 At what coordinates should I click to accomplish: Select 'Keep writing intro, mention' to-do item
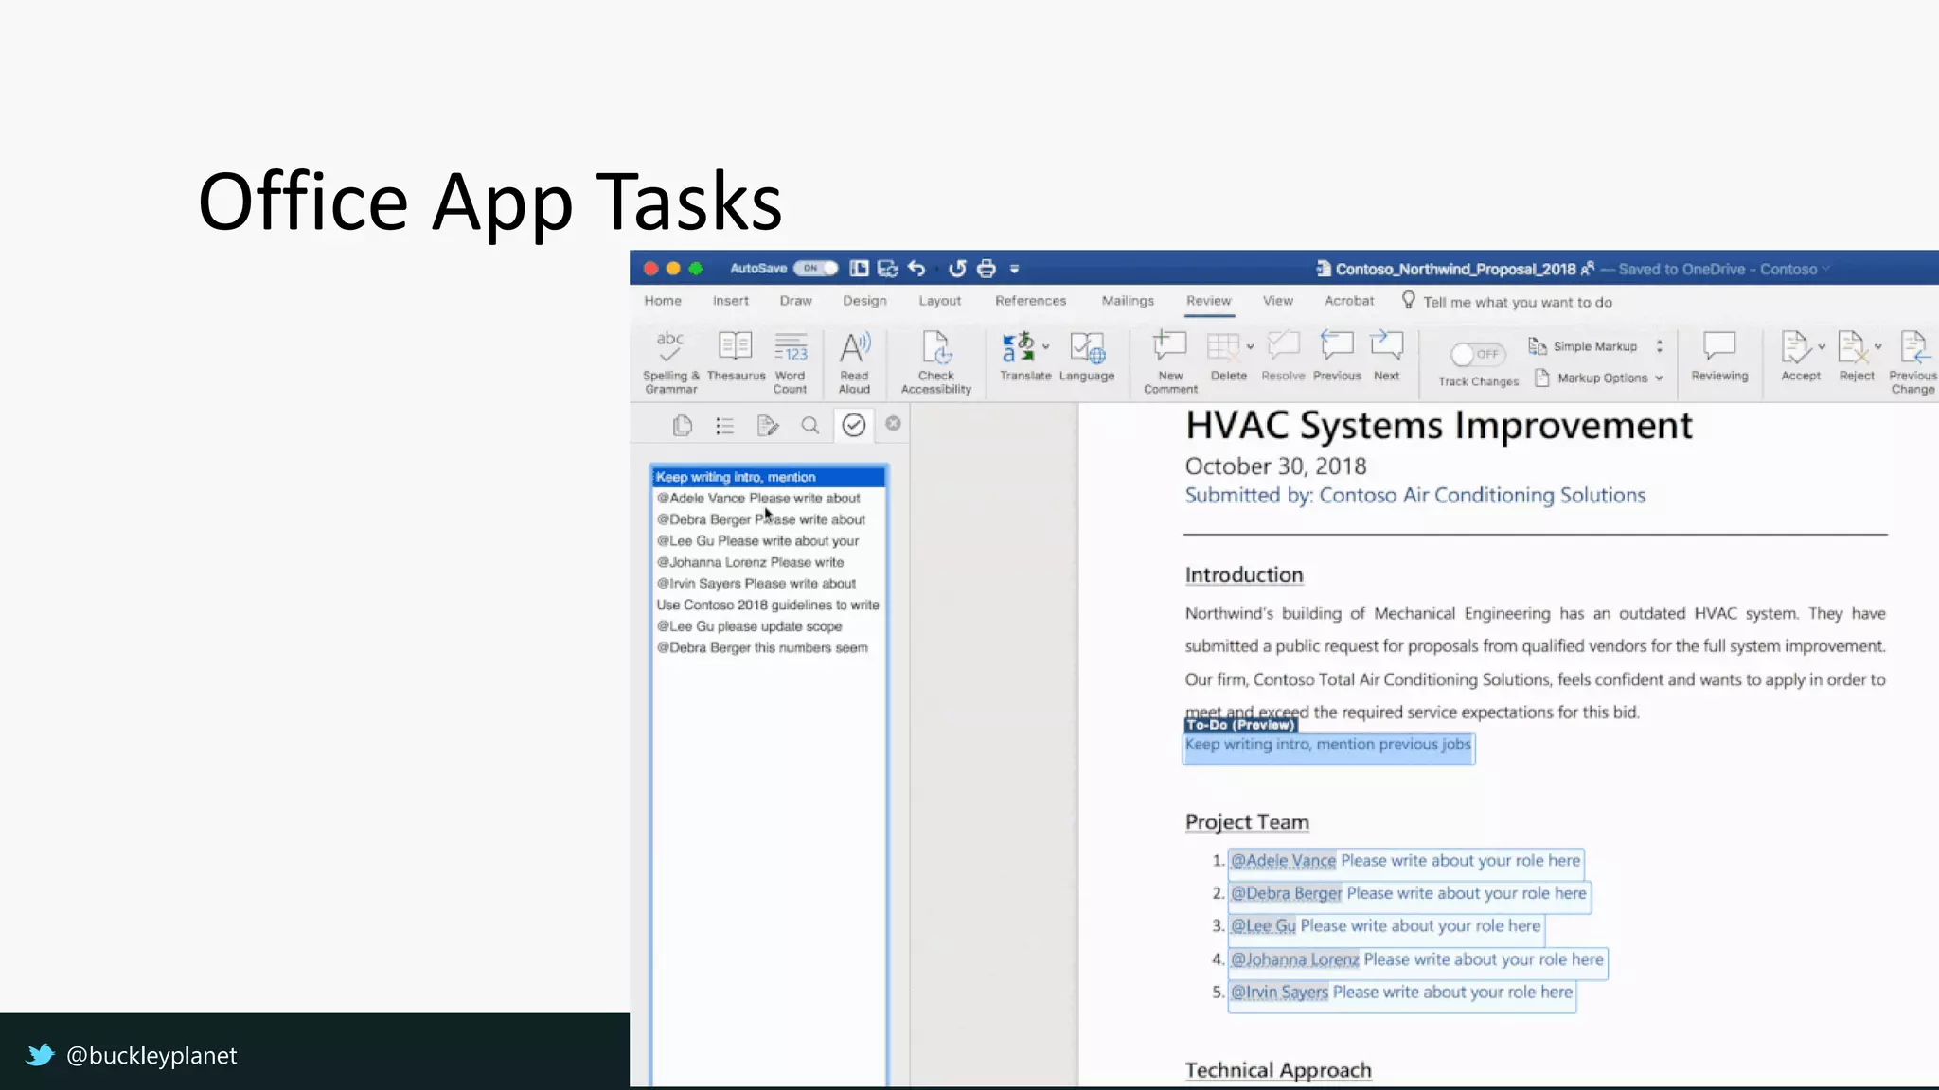coord(769,477)
